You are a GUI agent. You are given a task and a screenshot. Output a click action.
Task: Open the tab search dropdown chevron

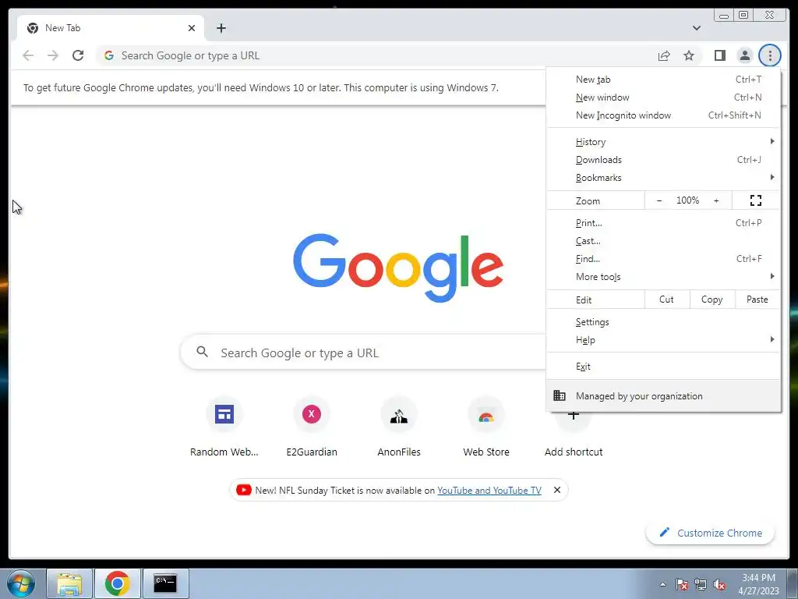696,28
